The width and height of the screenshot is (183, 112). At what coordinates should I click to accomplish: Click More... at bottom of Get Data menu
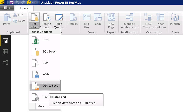click(x=42, y=106)
